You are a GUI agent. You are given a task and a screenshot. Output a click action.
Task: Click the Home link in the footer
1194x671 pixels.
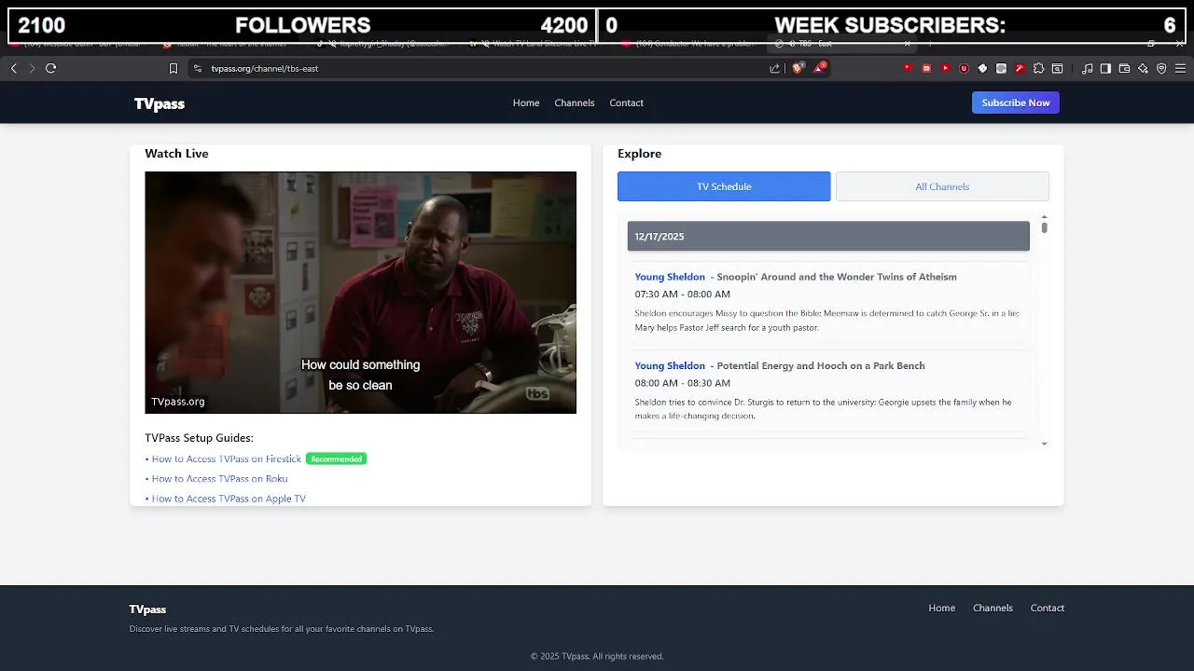pyautogui.click(x=942, y=608)
